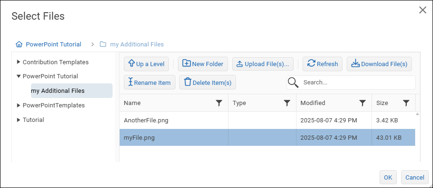433x188 pixels.
Task: Open the Modified column filter
Action: (362, 103)
